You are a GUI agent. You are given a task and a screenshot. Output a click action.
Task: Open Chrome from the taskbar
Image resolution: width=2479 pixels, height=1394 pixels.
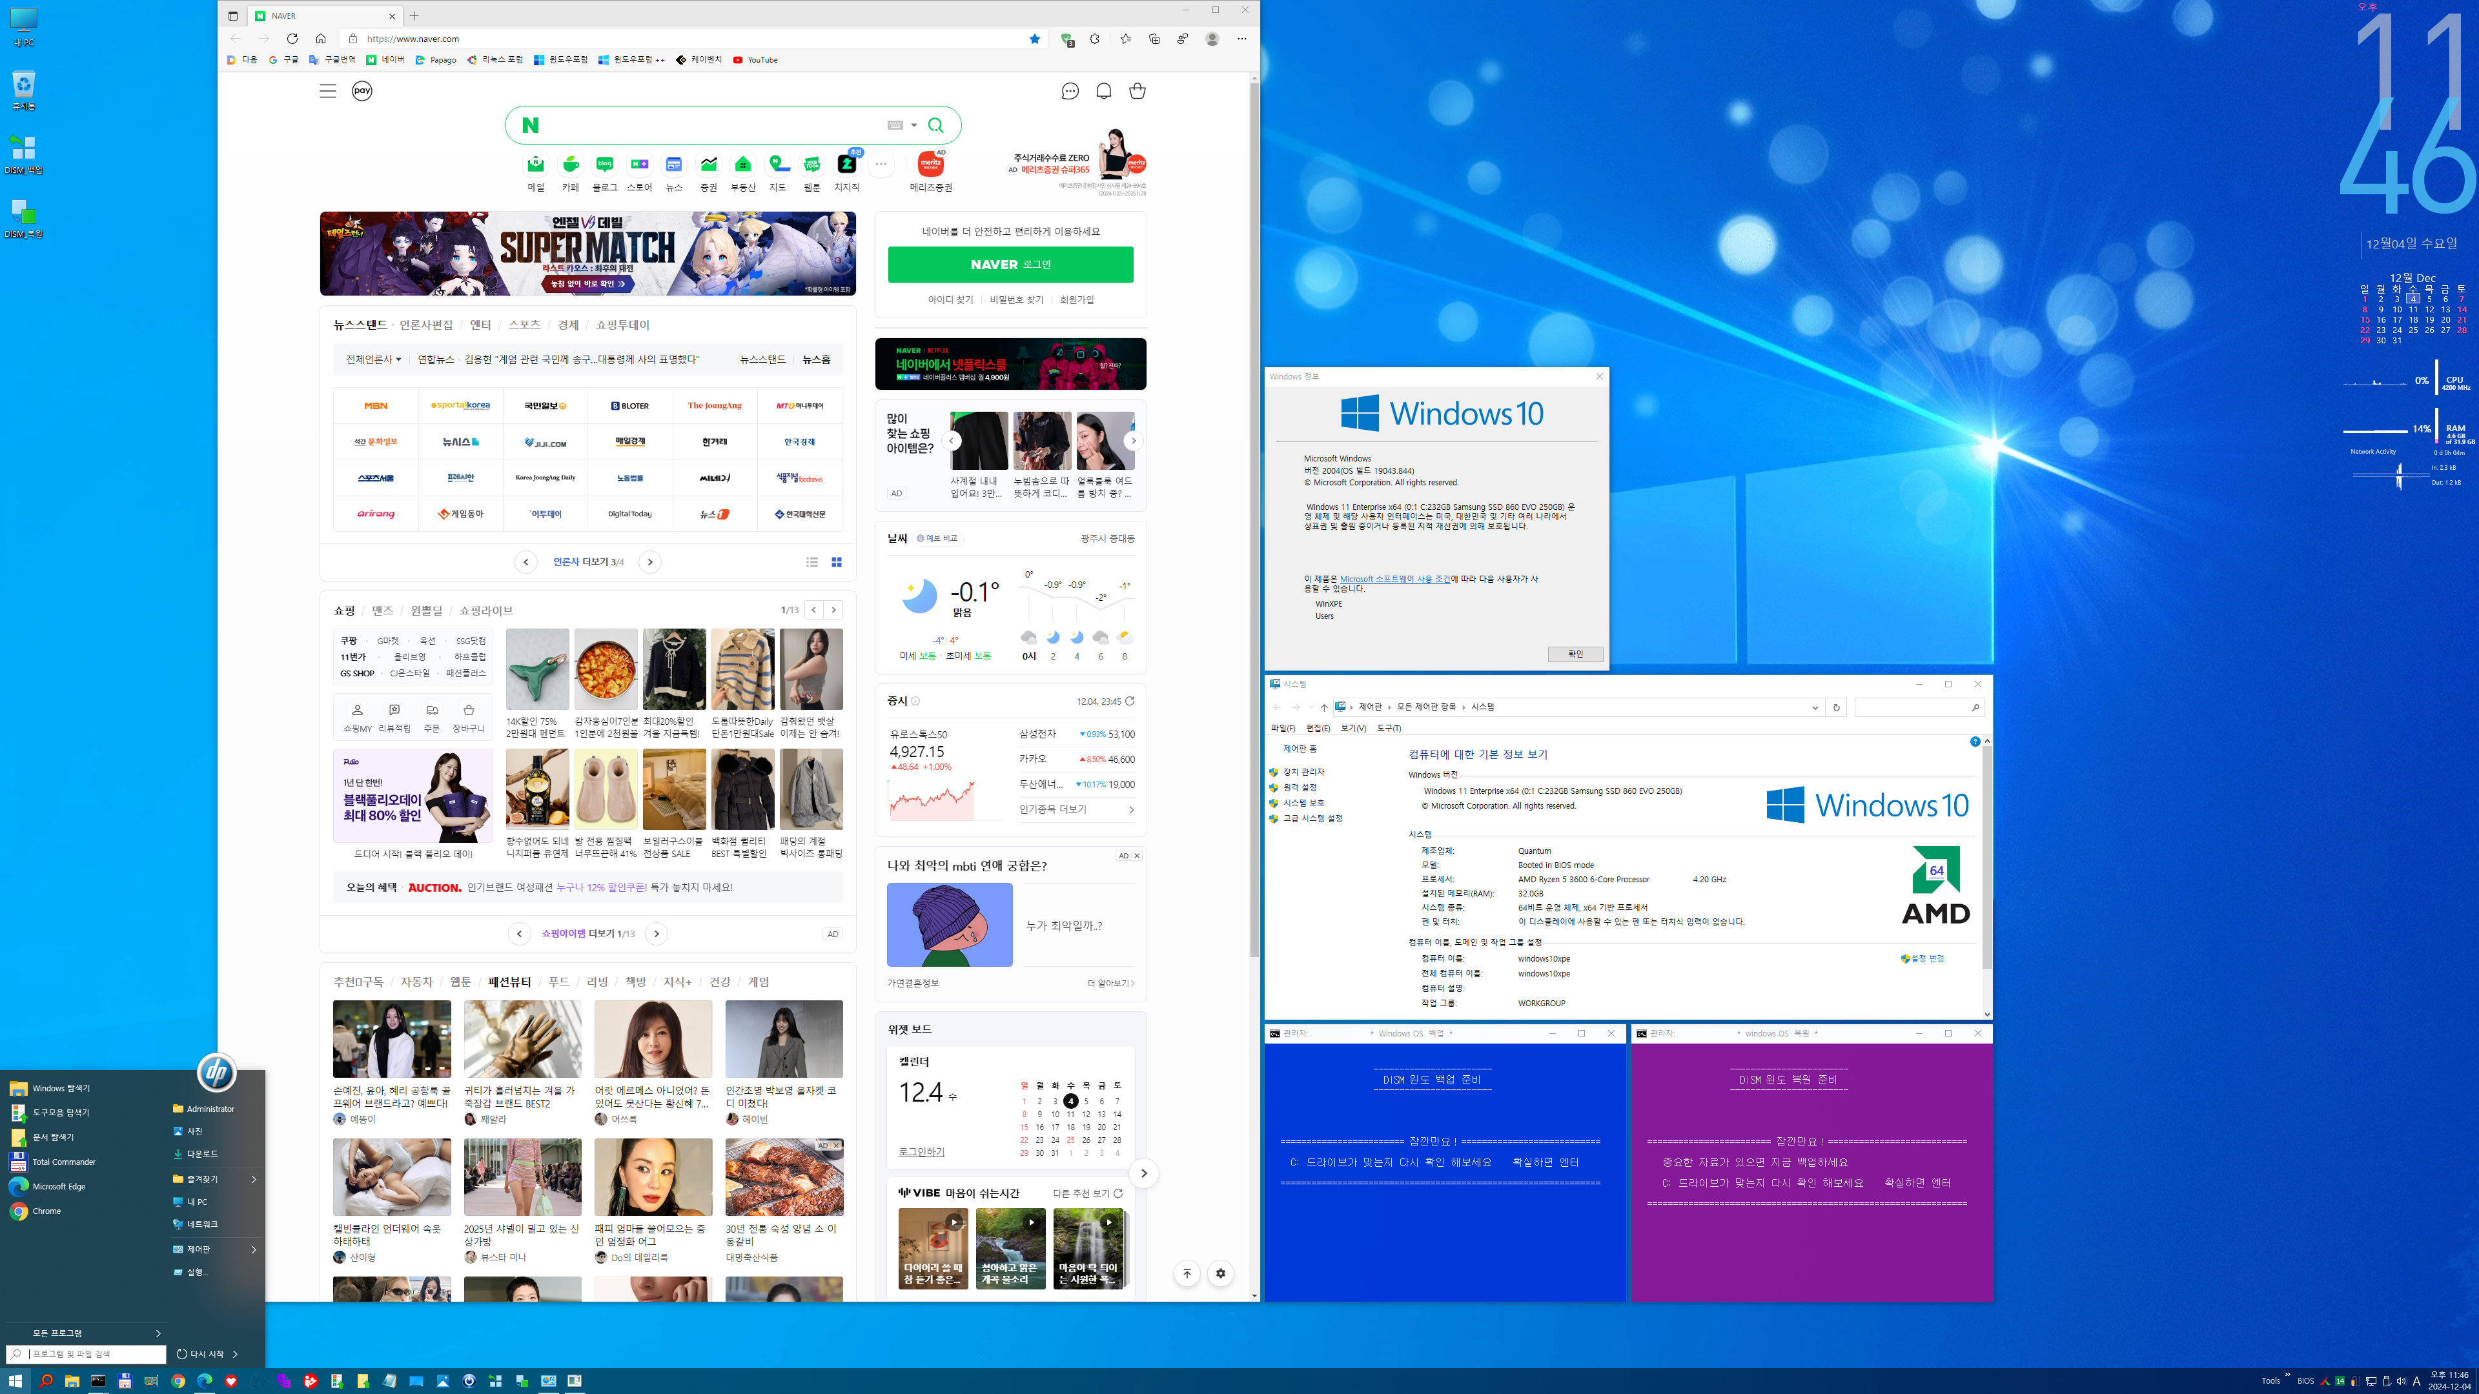point(178,1380)
